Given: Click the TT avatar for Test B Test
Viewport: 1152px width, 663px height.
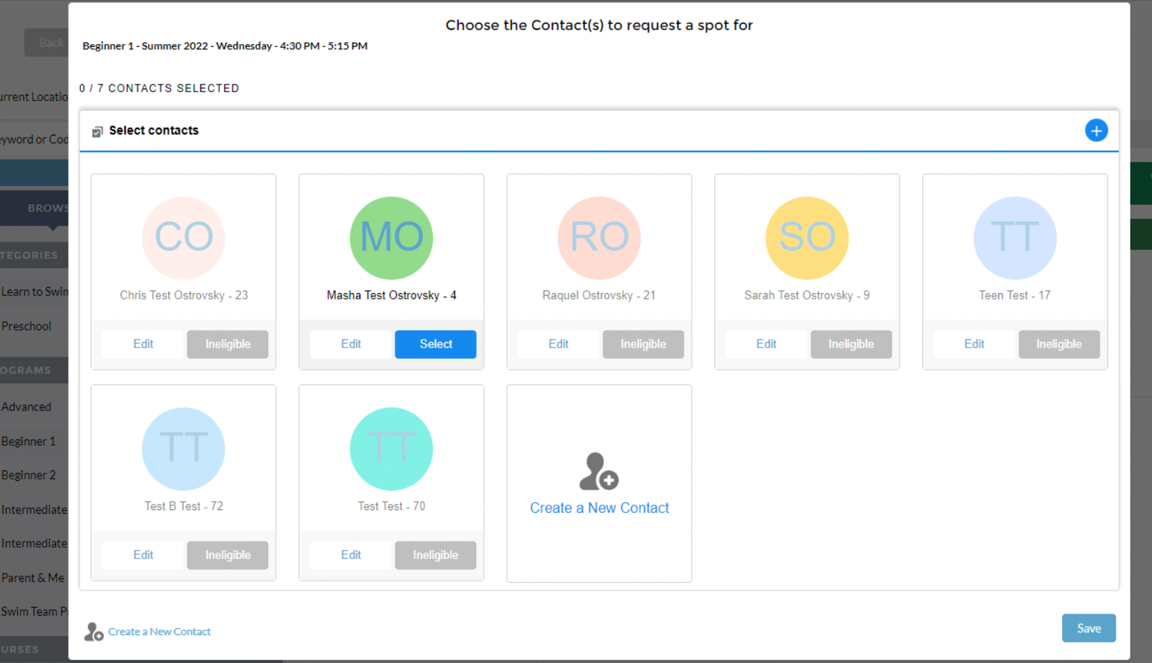Looking at the screenshot, I should tap(184, 449).
